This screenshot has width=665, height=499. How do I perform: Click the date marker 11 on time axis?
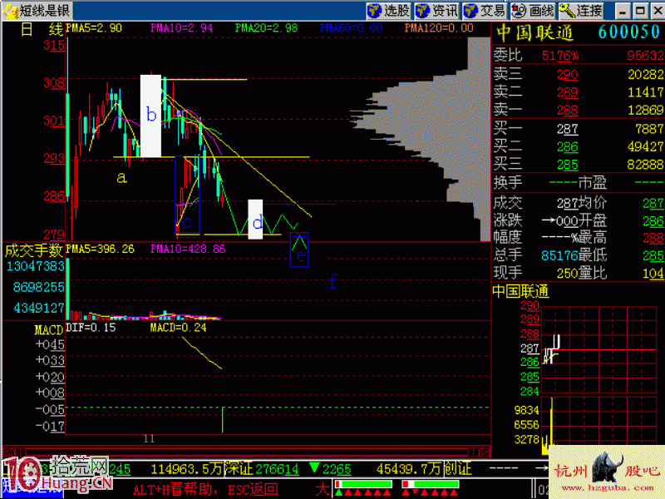pyautogui.click(x=149, y=439)
